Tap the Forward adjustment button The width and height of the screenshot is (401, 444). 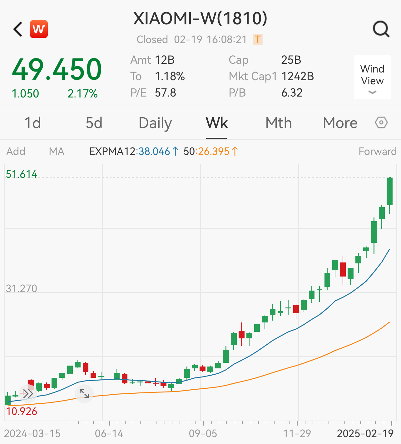[x=378, y=152]
